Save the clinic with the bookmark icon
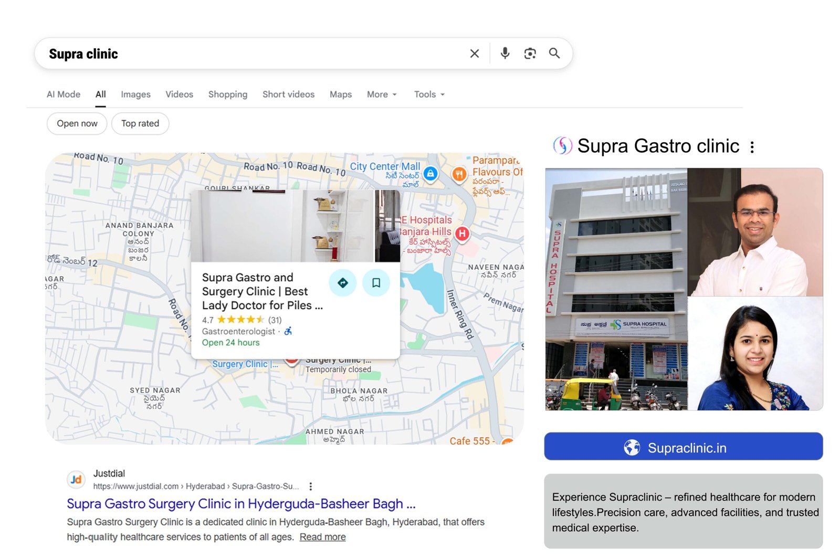Viewport: 840px width, 560px height. pos(376,283)
